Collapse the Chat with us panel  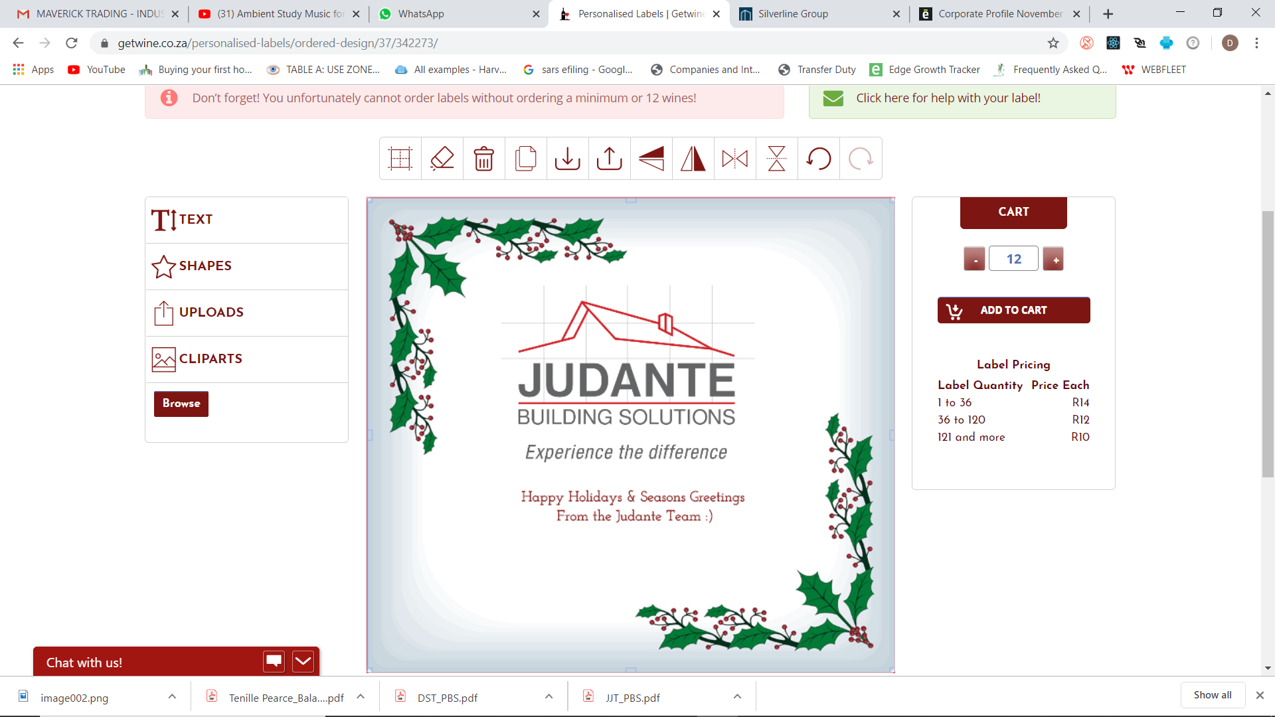(x=303, y=661)
